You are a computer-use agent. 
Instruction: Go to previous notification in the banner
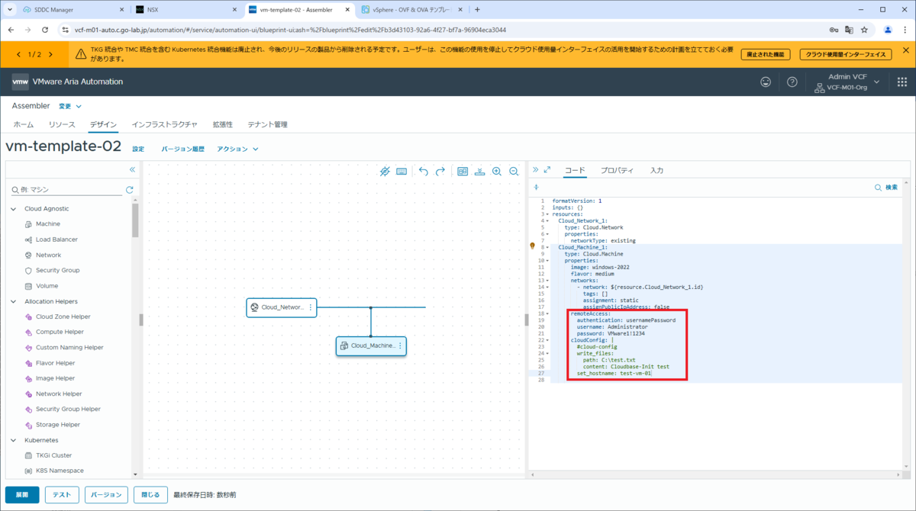tap(18, 54)
